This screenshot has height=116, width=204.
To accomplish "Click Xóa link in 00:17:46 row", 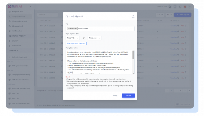I will [x=182, y=38].
